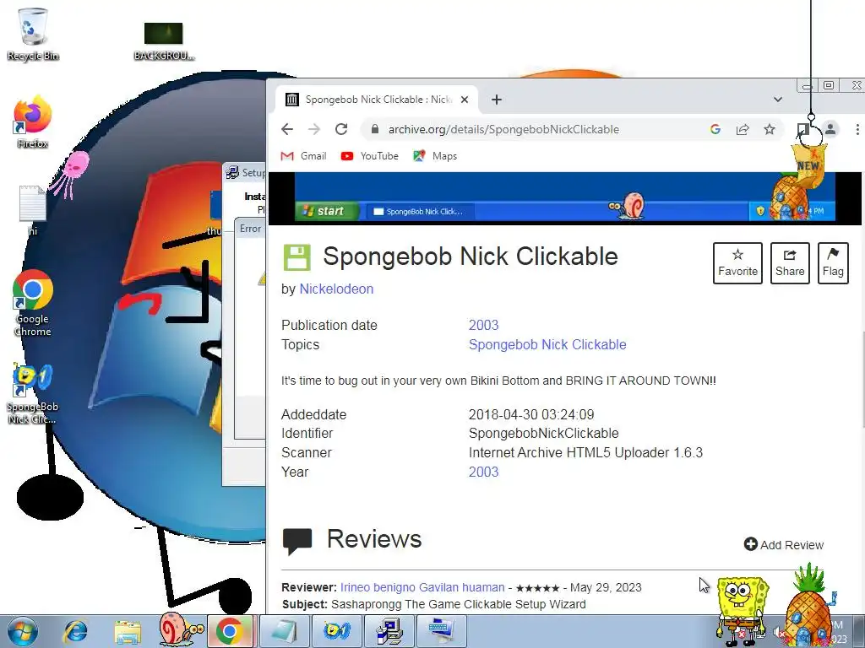This screenshot has width=865, height=648.
Task: Click the Favorite button
Action: 737,263
